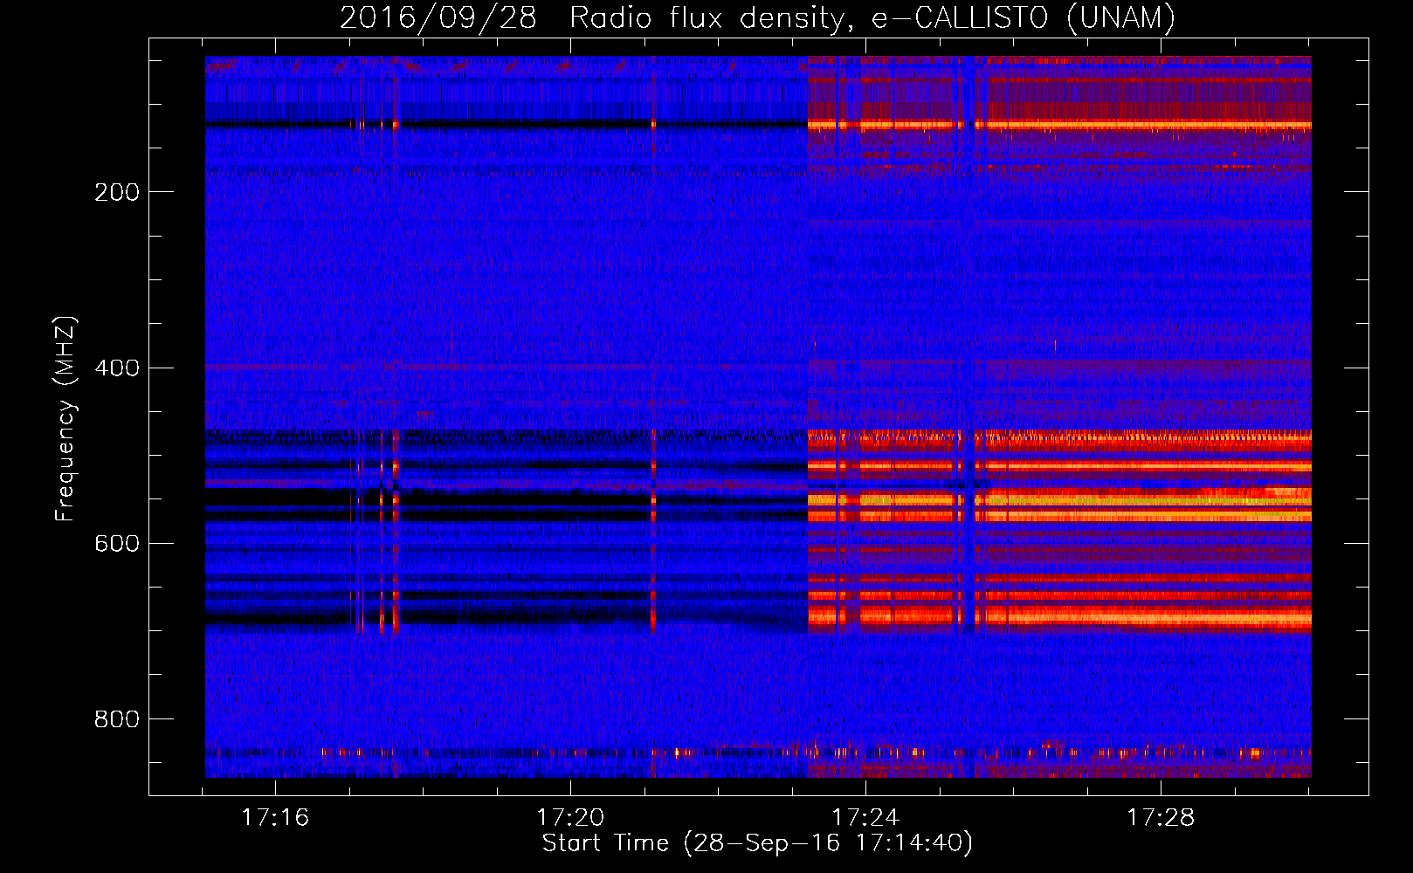Click the 17:20 time tick label
The width and height of the screenshot is (1413, 873).
click(x=570, y=818)
